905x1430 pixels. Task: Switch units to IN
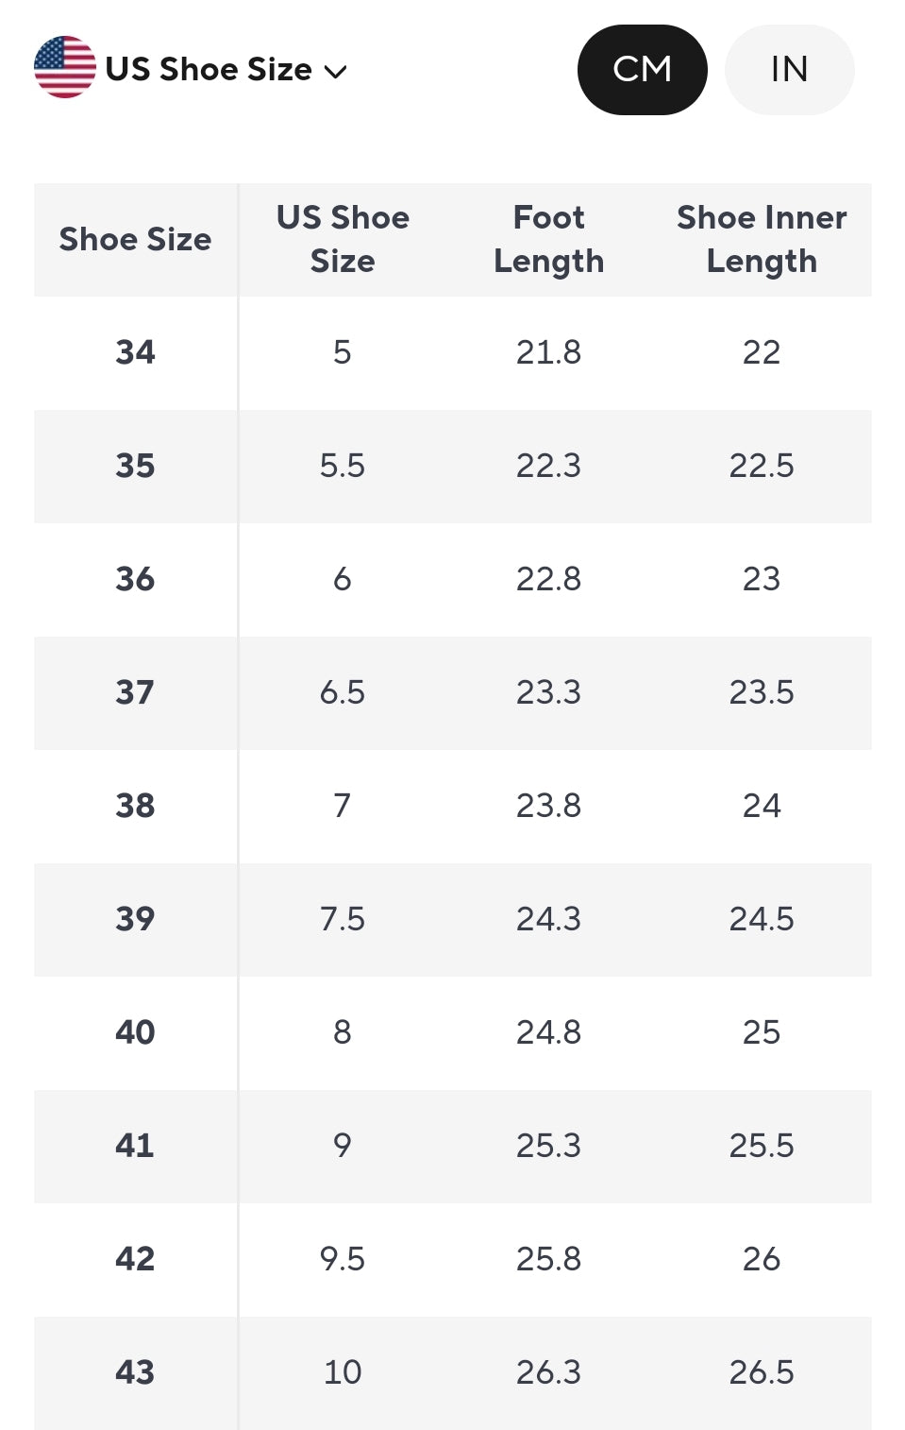(789, 70)
